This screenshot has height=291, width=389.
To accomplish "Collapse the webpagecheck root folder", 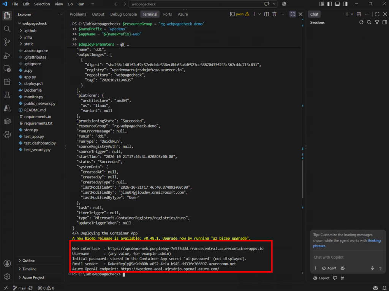I will [x=39, y=23].
